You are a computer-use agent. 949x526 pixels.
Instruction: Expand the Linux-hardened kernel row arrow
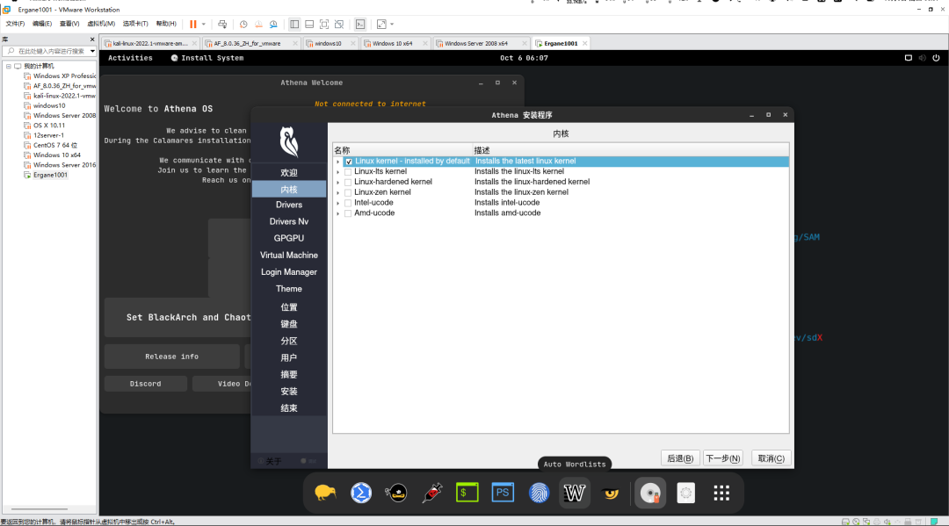coord(338,182)
